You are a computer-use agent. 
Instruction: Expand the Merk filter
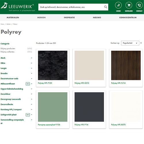point(16,58)
